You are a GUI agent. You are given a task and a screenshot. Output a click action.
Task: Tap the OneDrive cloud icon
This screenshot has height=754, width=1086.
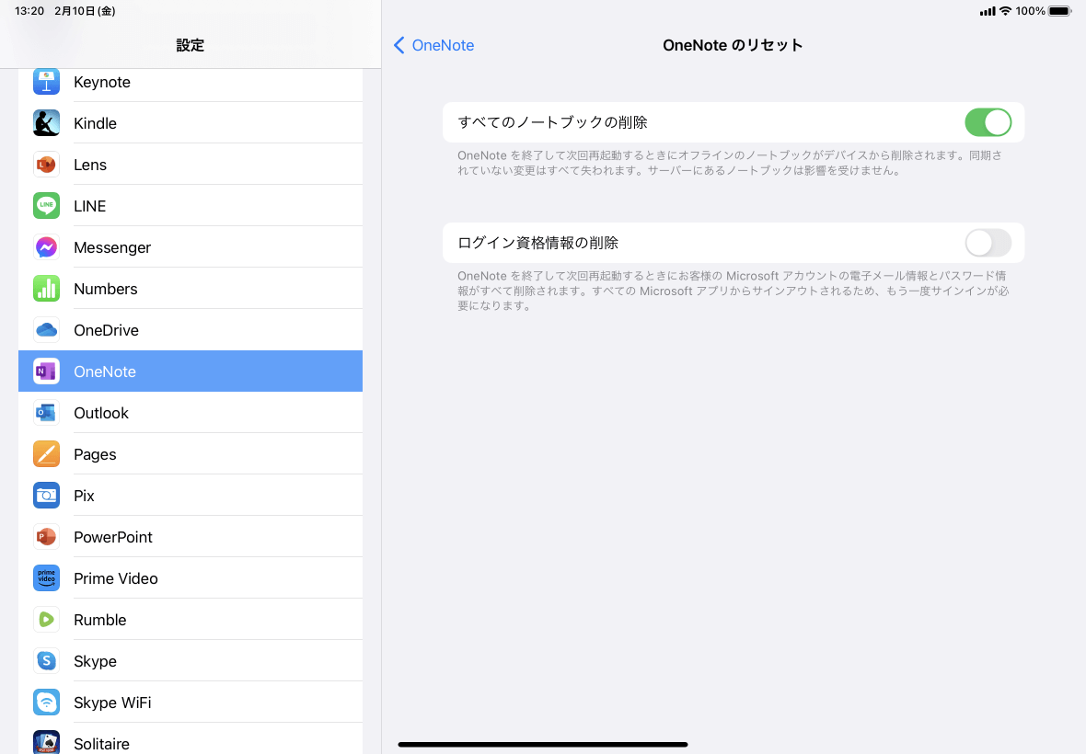click(x=46, y=330)
